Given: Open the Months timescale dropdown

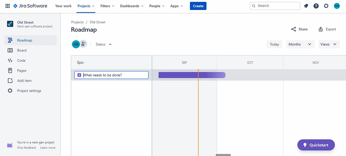Looking at the screenshot, I should [x=300, y=44].
